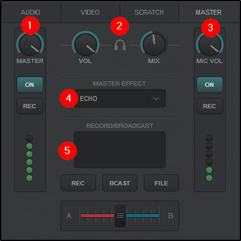This screenshot has height=241, width=241.
Task: Open the SCRATCH tab
Action: (149, 12)
